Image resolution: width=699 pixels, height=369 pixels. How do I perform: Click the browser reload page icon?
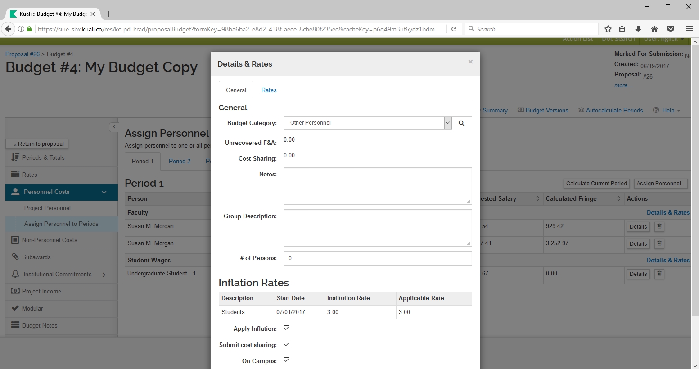[454, 29]
